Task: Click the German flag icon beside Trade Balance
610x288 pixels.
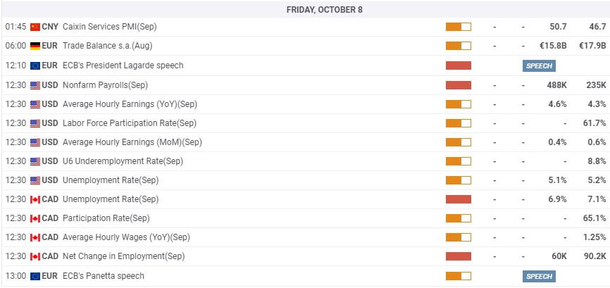Action: 35,46
